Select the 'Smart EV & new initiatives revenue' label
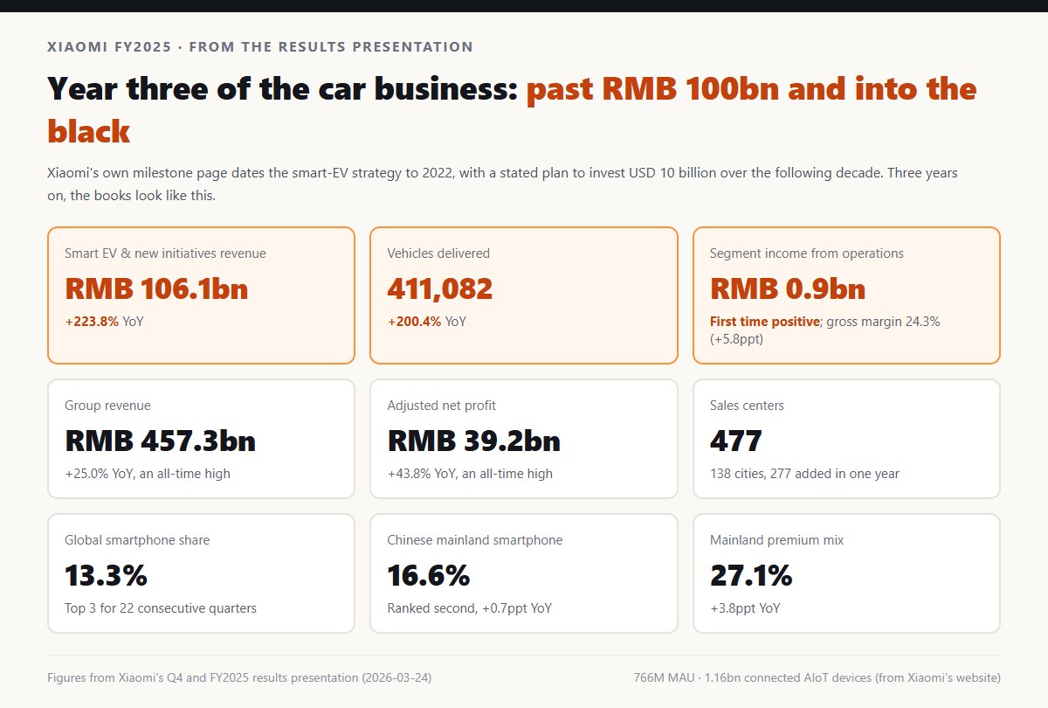This screenshot has height=708, width=1048. [x=165, y=253]
